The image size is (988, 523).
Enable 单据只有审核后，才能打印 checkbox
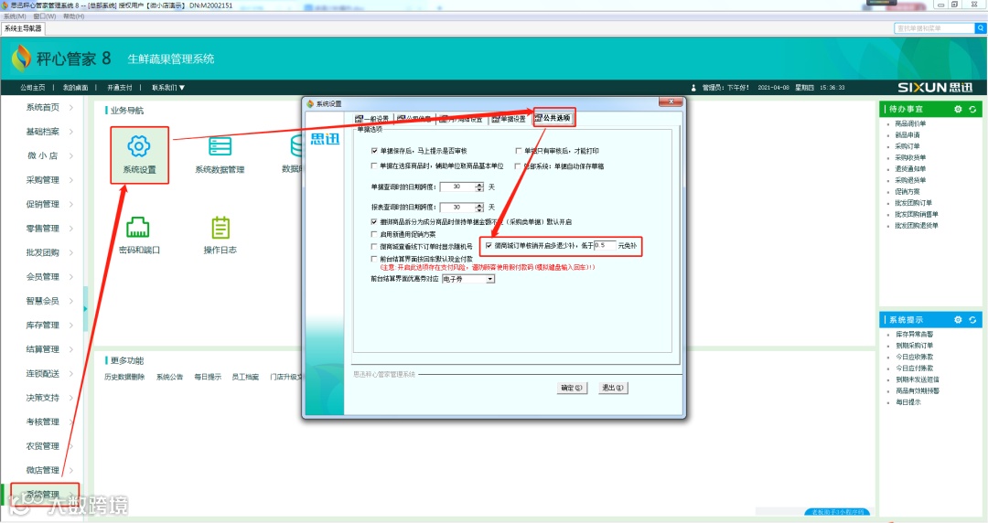click(x=518, y=151)
